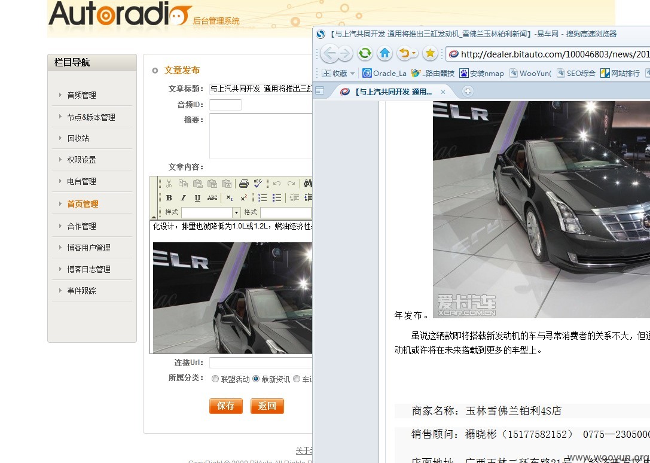Screen dimensions: 650x463
Task: Click the Paste clipboard icon in editor
Action: click(198, 184)
